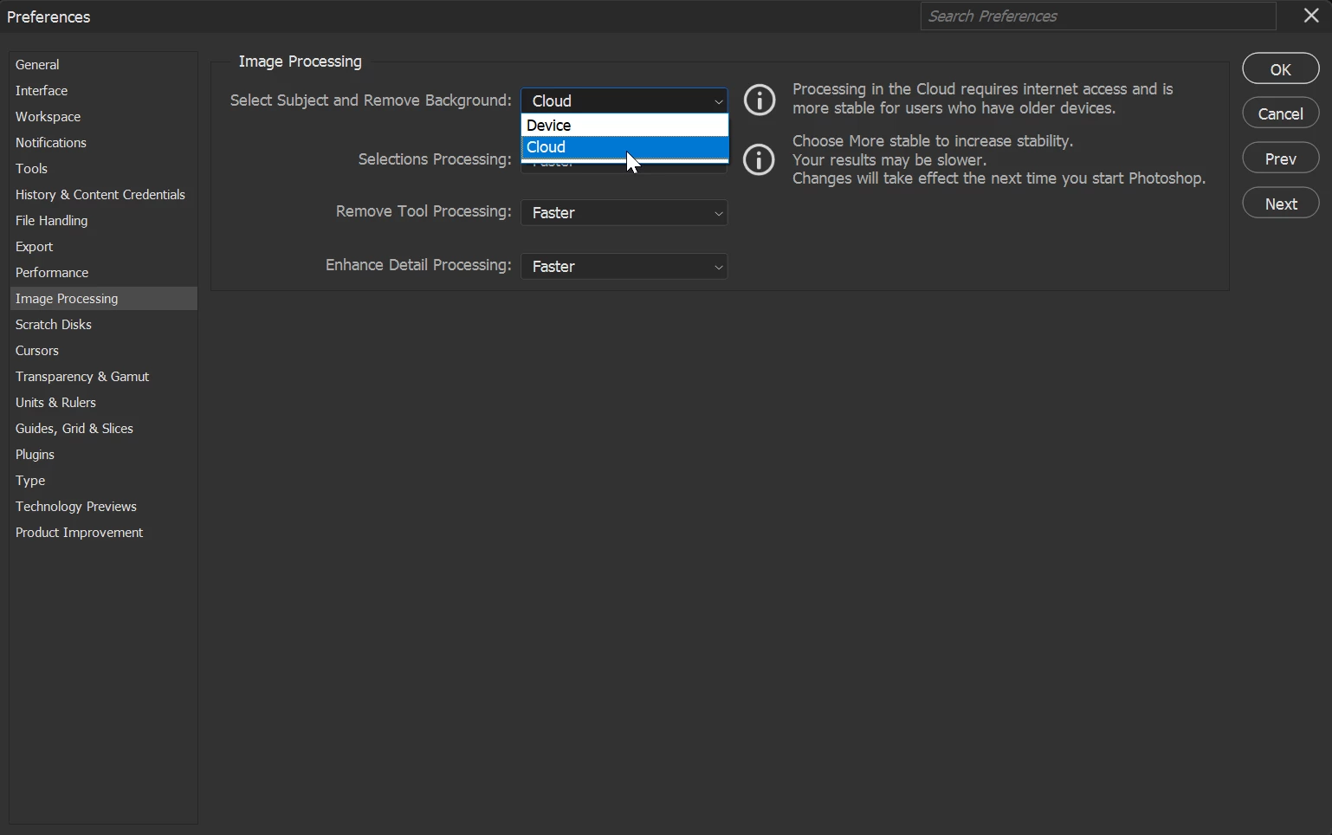The image size is (1332, 835).
Task: Click Select Subject and Remove Background label
Action: coord(371,100)
